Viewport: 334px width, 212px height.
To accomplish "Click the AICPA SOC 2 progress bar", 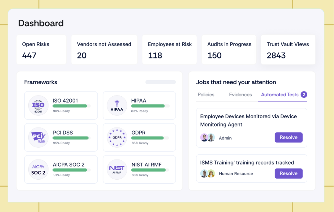I will tap(72, 170).
